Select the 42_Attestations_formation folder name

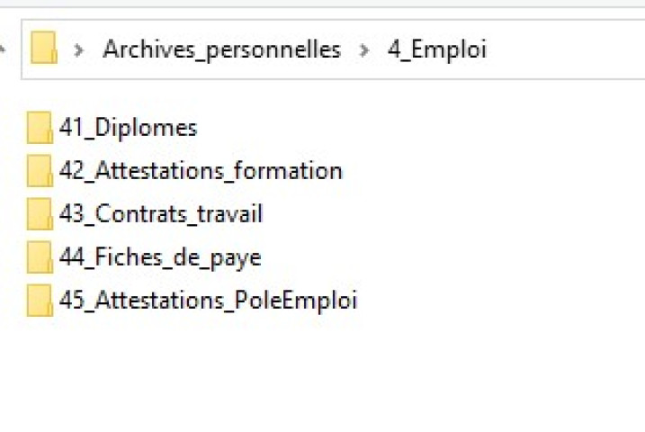tap(201, 171)
